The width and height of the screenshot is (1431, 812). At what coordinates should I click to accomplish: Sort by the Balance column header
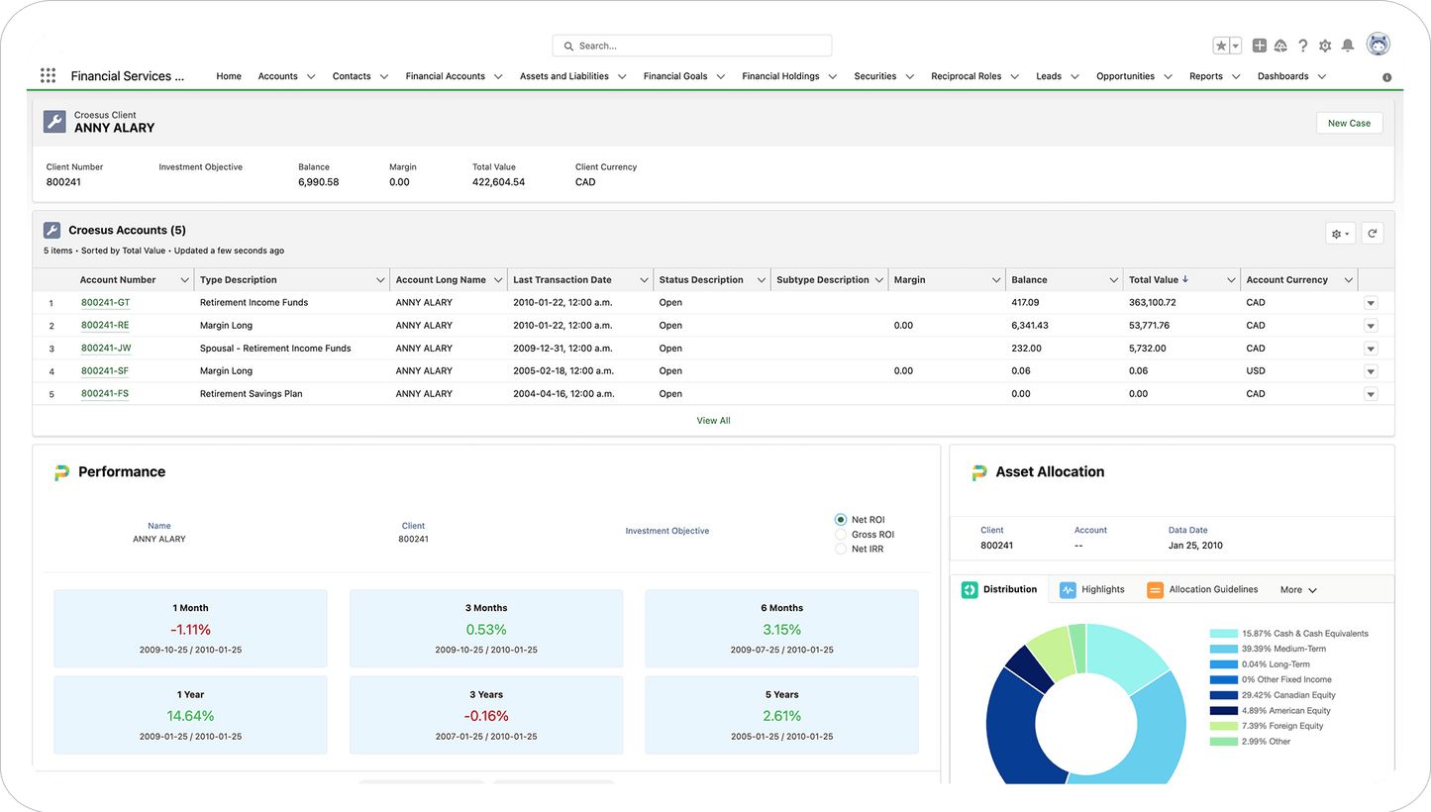pyautogui.click(x=1029, y=280)
